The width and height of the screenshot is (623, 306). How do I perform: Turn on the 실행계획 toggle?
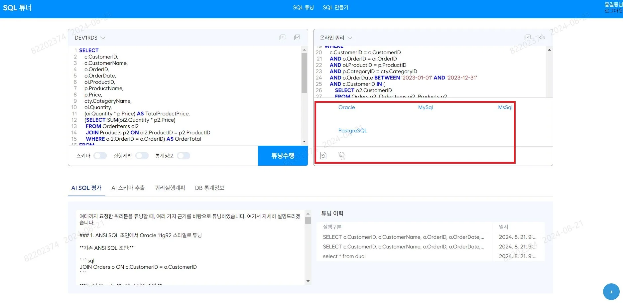[142, 155]
